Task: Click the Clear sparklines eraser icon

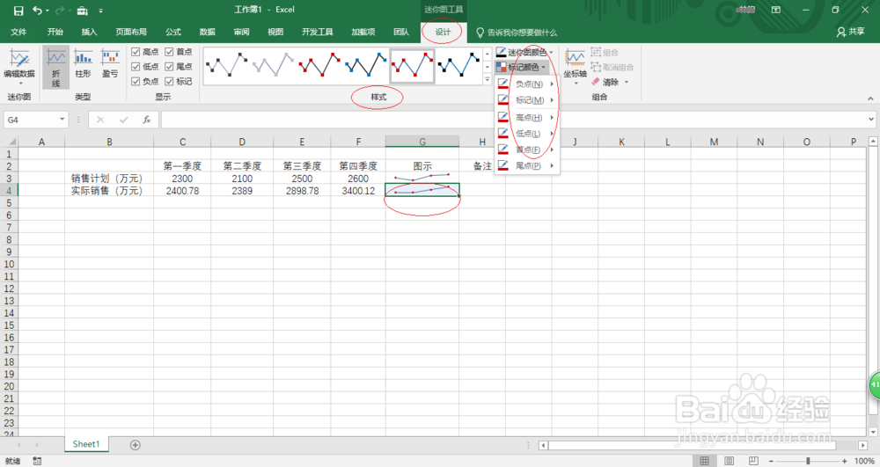Action: tap(596, 82)
